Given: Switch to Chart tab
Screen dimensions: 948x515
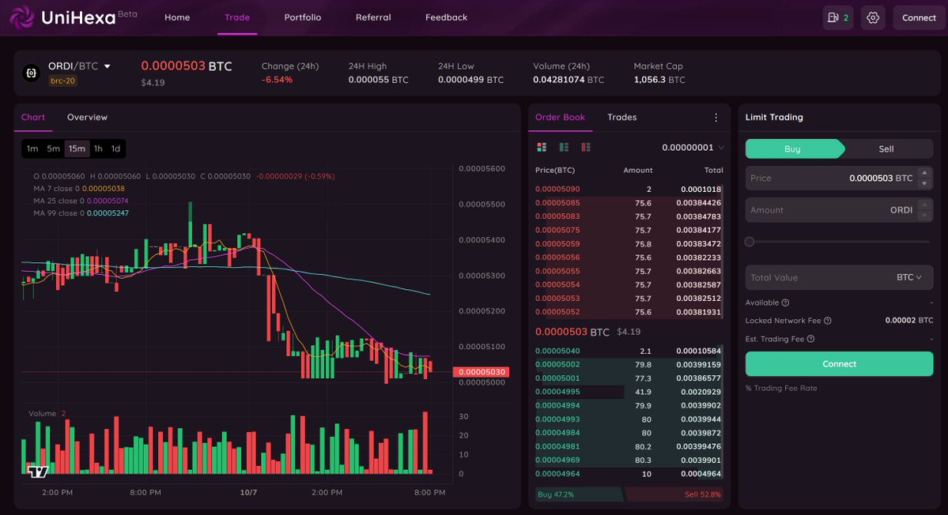Looking at the screenshot, I should [33, 117].
